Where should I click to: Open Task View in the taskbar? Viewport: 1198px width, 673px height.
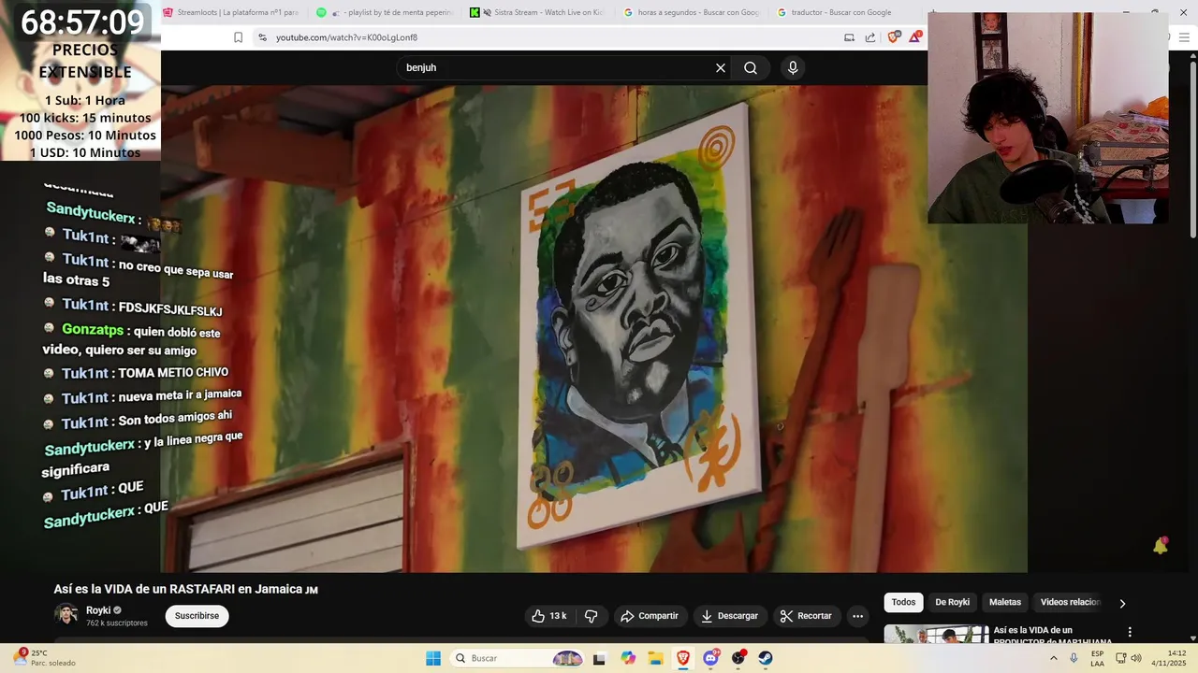click(x=599, y=658)
